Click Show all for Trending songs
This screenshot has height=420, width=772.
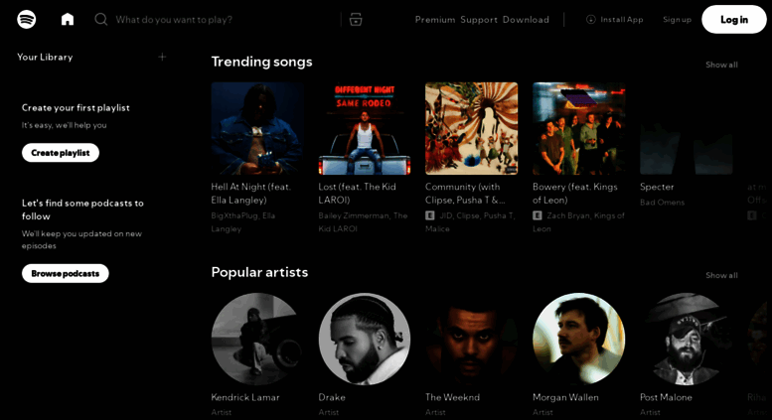(721, 65)
